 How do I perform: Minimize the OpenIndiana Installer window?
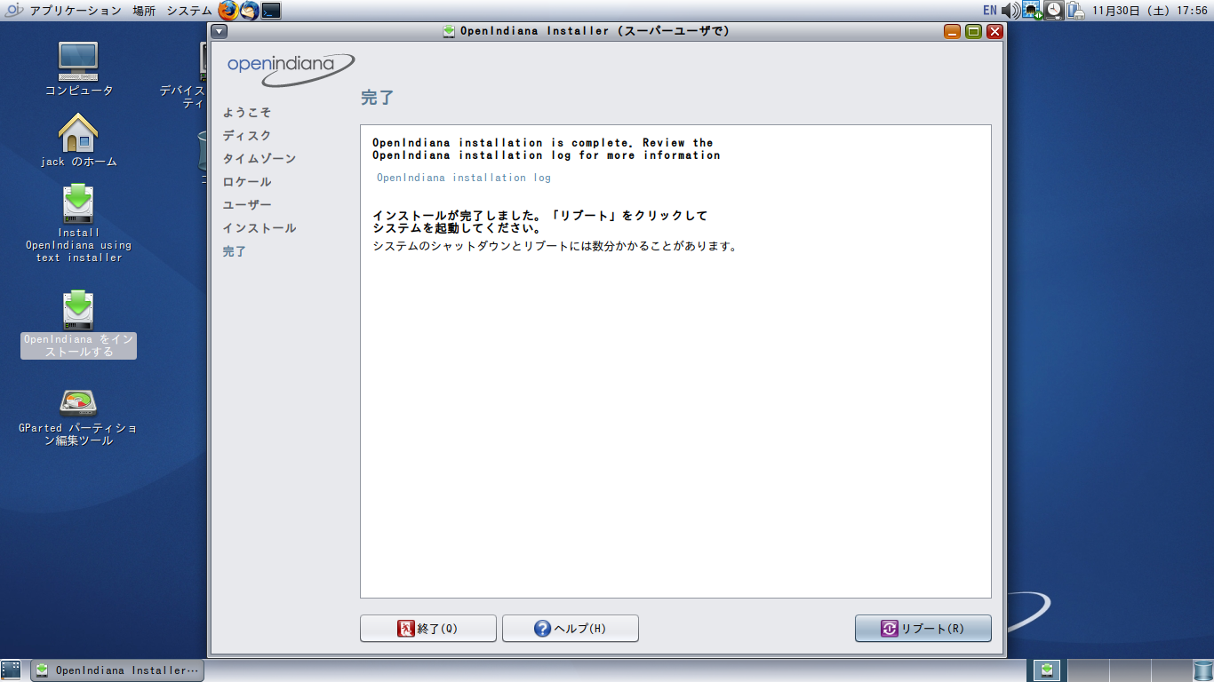952,31
